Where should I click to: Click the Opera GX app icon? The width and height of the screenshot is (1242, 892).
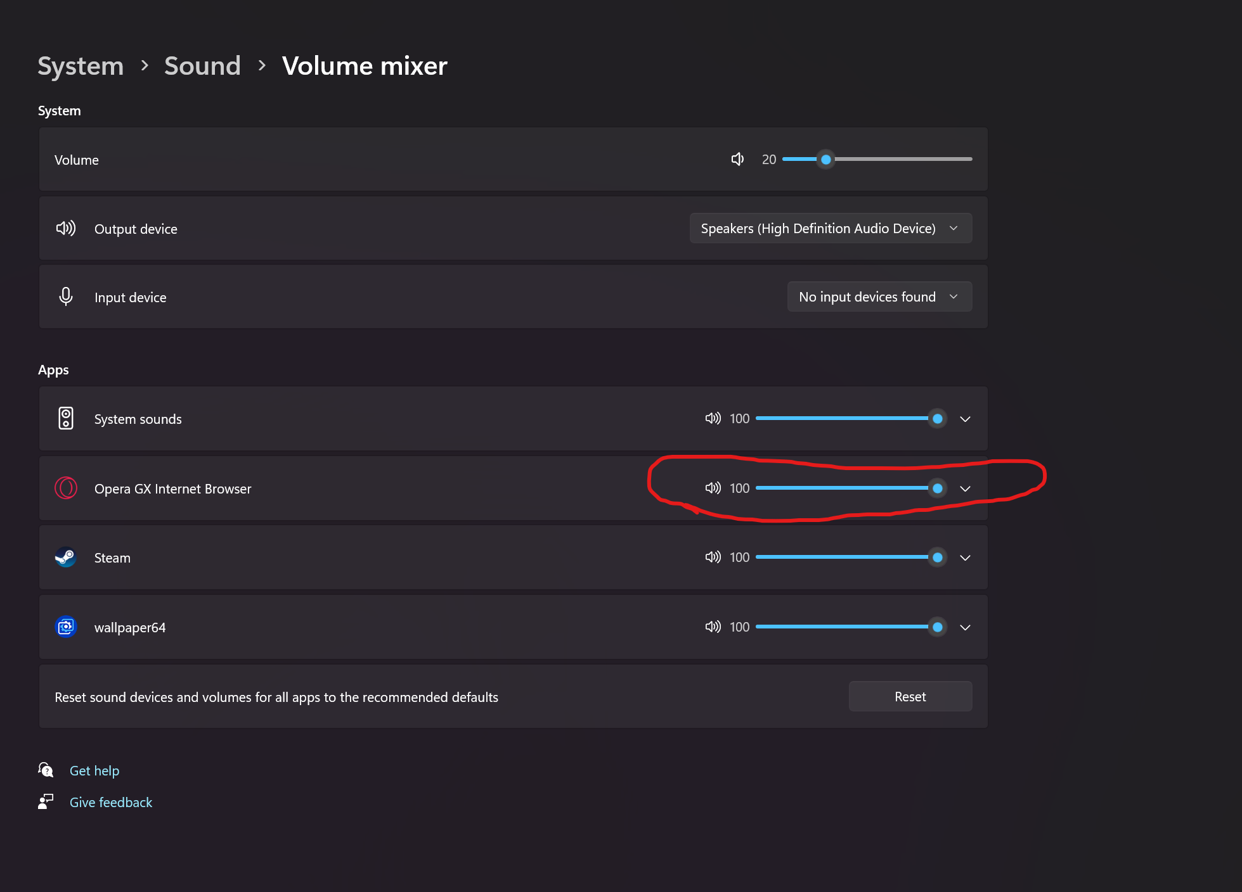click(x=66, y=488)
